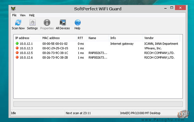Viewport: 194px width, 122px height.
Task: Click the Internet gateway info cell
Action: click(122, 44)
